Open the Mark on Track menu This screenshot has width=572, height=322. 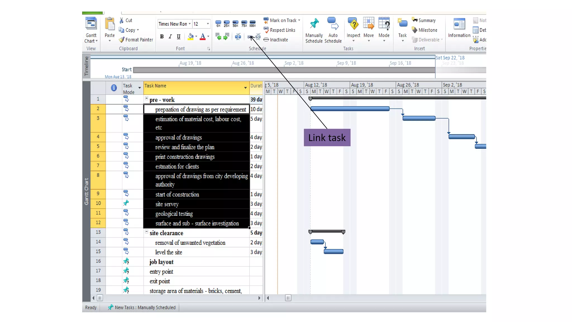click(x=299, y=20)
